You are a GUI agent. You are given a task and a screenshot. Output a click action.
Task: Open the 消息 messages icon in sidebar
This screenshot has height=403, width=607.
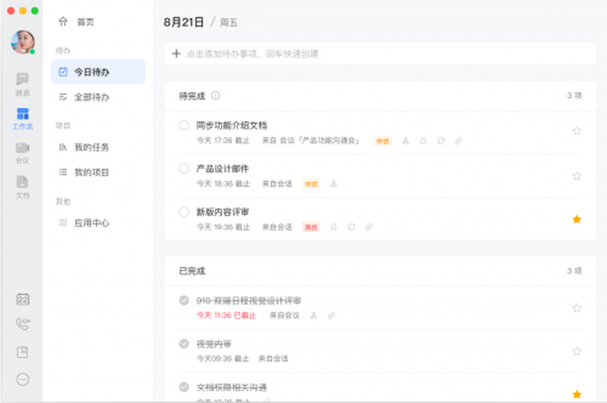point(22,82)
